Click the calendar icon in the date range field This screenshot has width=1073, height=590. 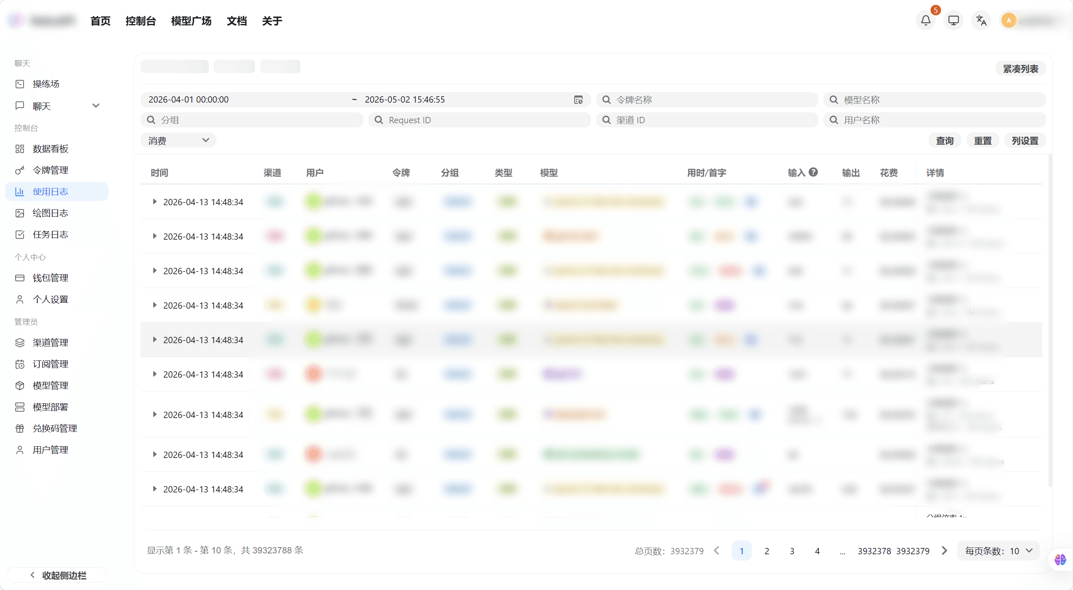(x=578, y=99)
